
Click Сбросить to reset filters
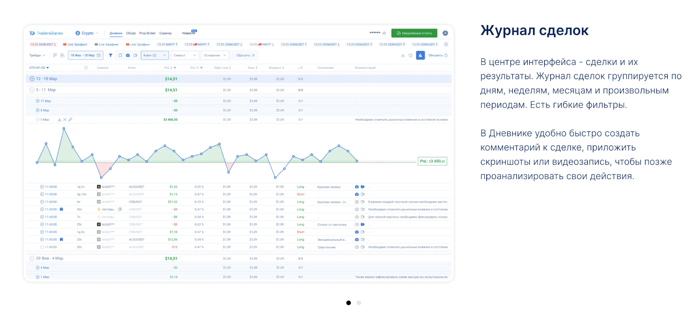pyautogui.click(x=245, y=55)
